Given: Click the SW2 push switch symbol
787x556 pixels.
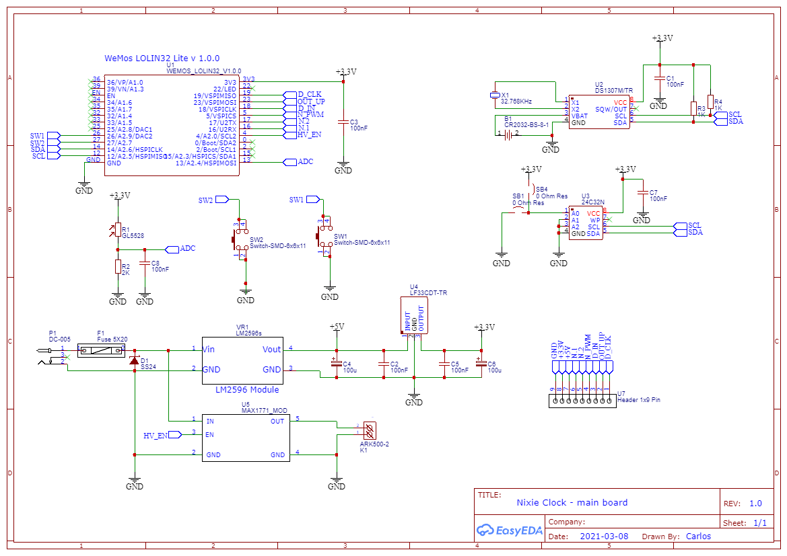Looking at the screenshot, I should point(241,239).
